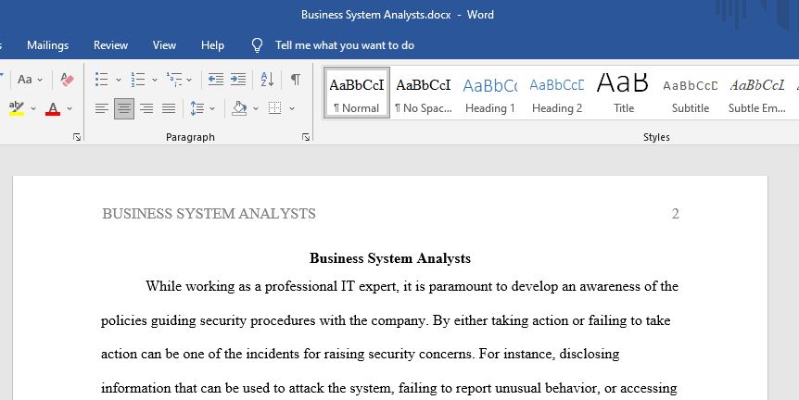Open the Help tab
This screenshot has width=799, height=400.
(x=212, y=45)
